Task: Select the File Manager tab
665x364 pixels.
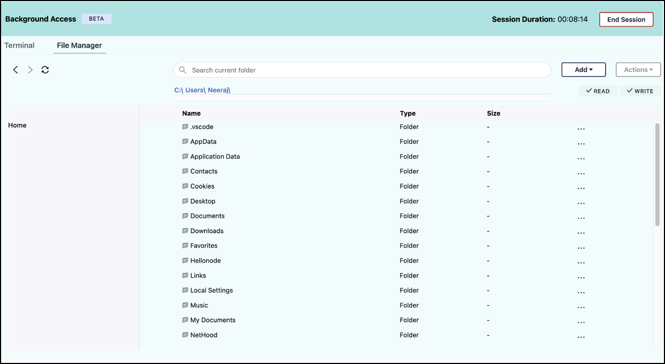Action: pos(79,46)
